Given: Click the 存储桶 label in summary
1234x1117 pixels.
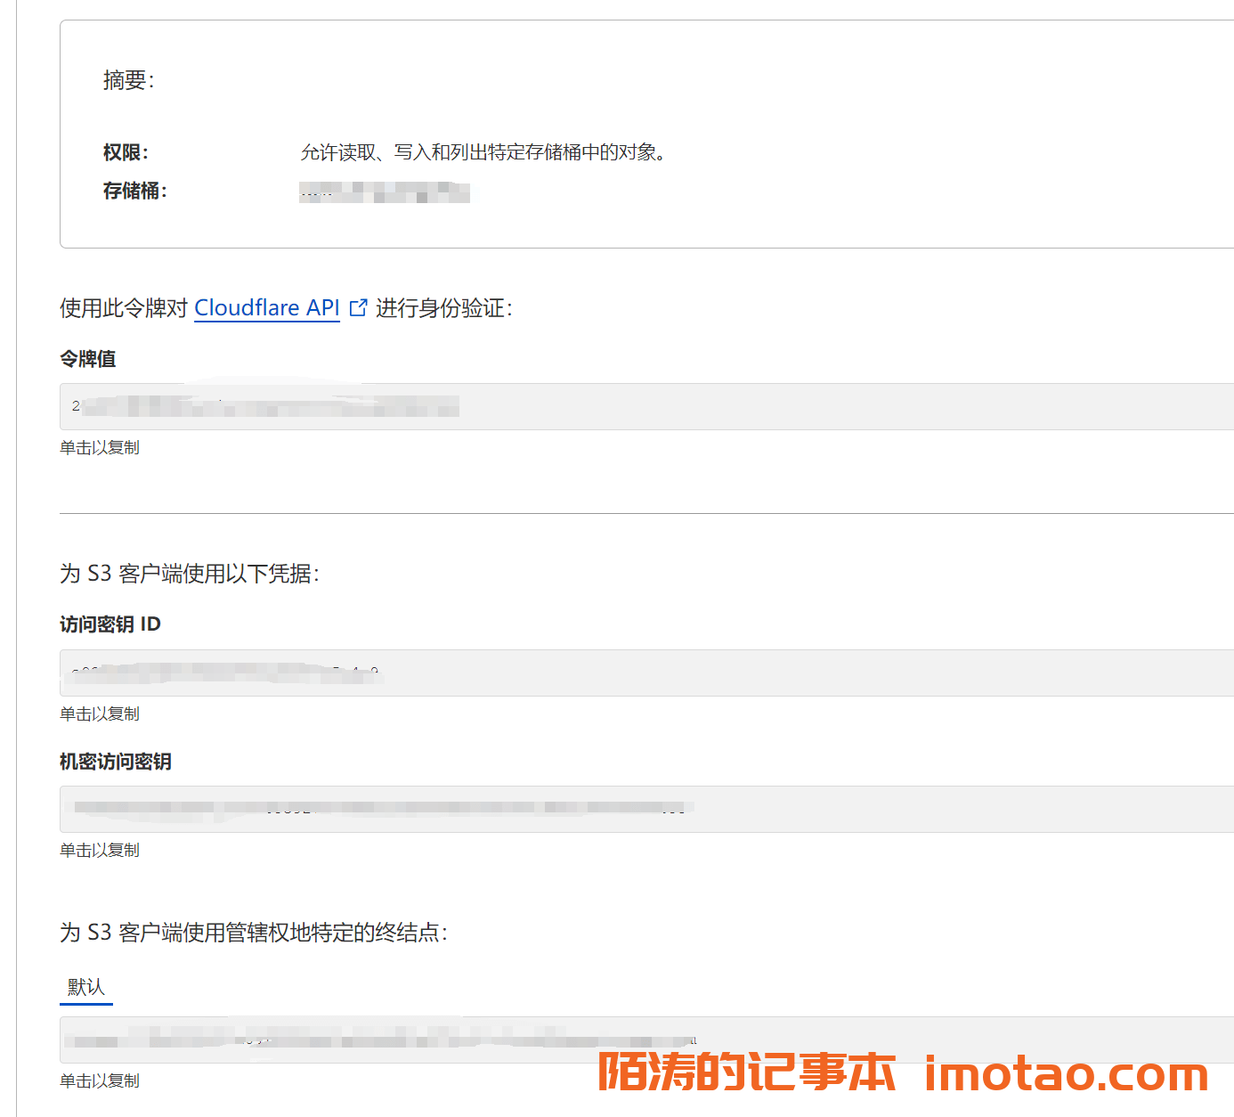Looking at the screenshot, I should [x=134, y=191].
